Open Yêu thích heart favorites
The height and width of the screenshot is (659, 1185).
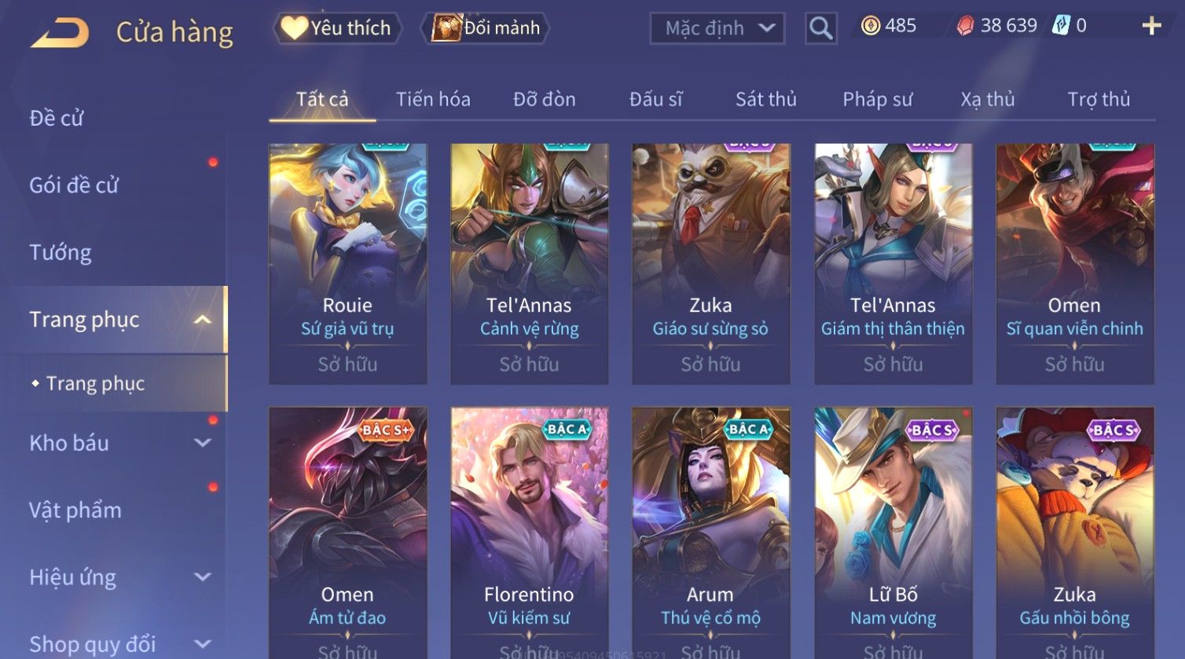[337, 28]
